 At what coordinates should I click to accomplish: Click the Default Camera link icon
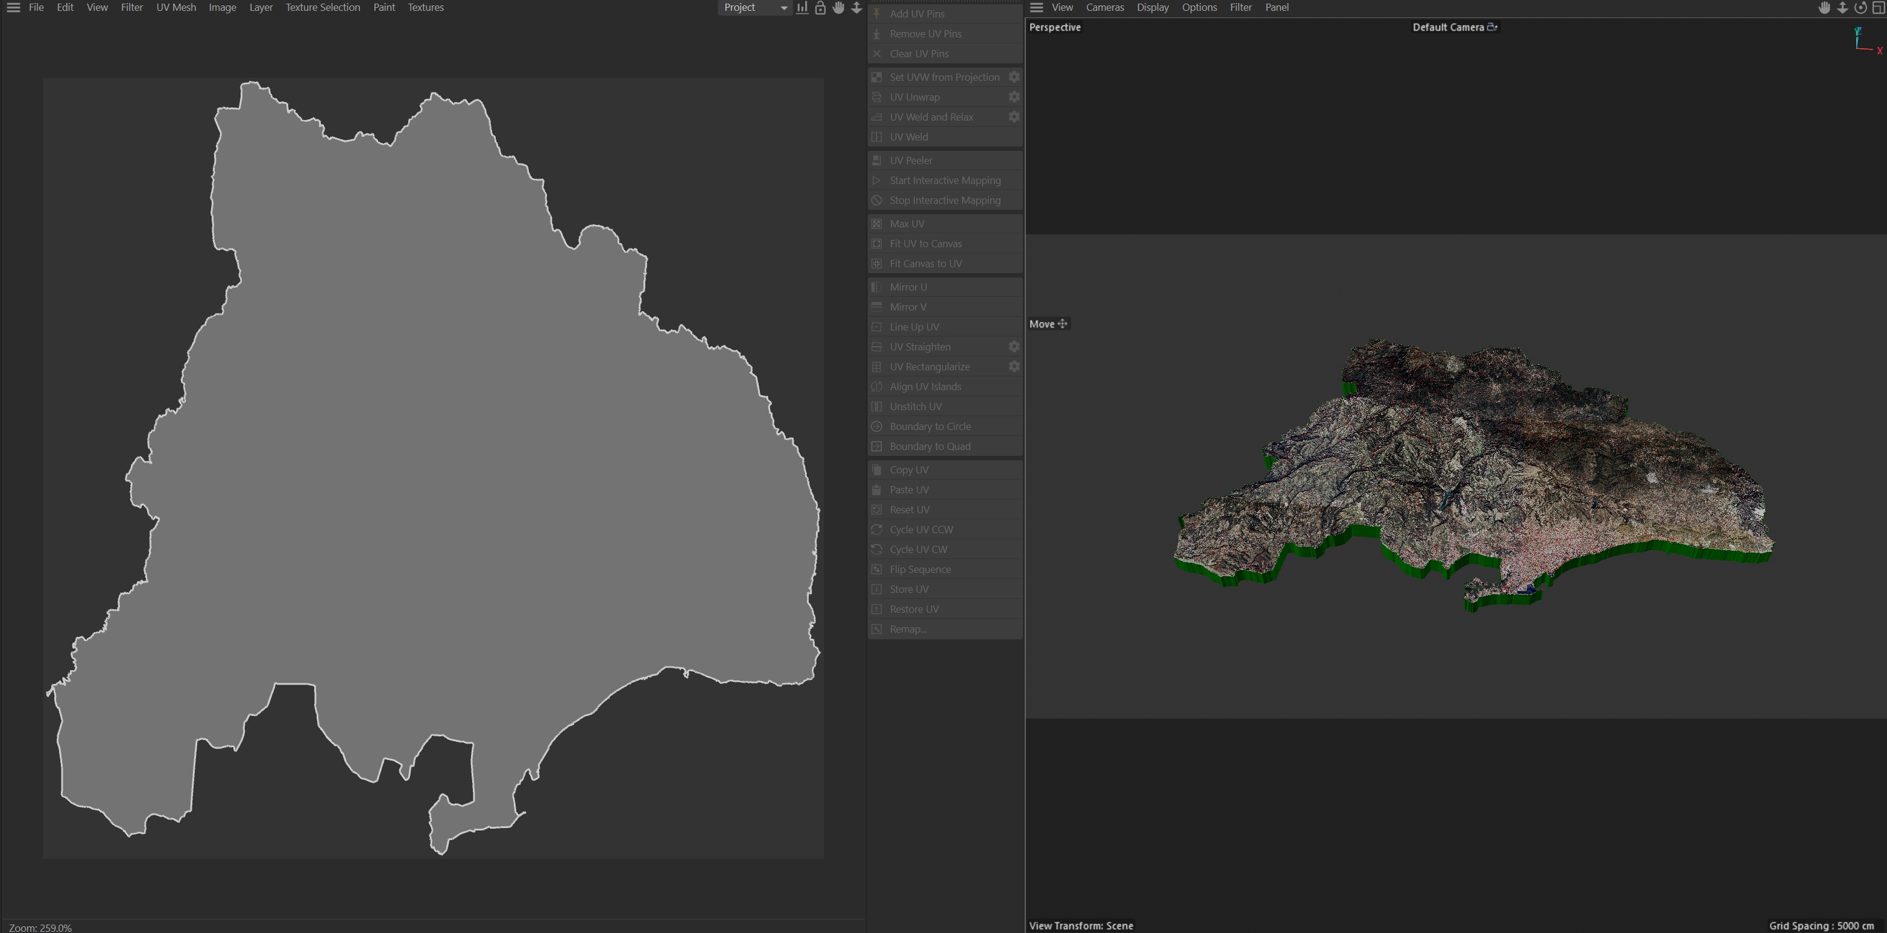pos(1492,27)
